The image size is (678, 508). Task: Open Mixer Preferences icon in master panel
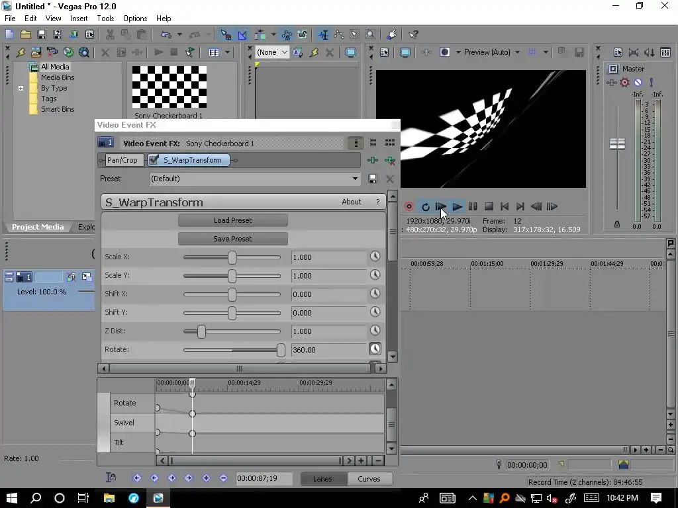click(618, 52)
